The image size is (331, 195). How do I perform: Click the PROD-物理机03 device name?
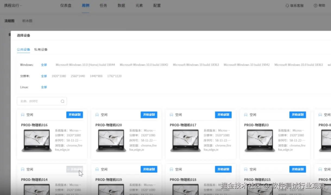[x=256, y=125]
